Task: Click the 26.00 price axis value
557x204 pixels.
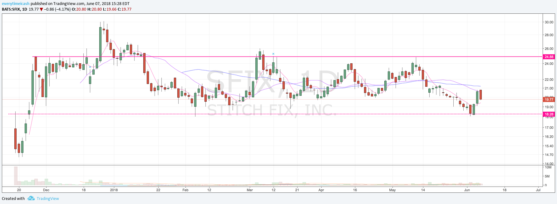Action: click(x=549, y=49)
